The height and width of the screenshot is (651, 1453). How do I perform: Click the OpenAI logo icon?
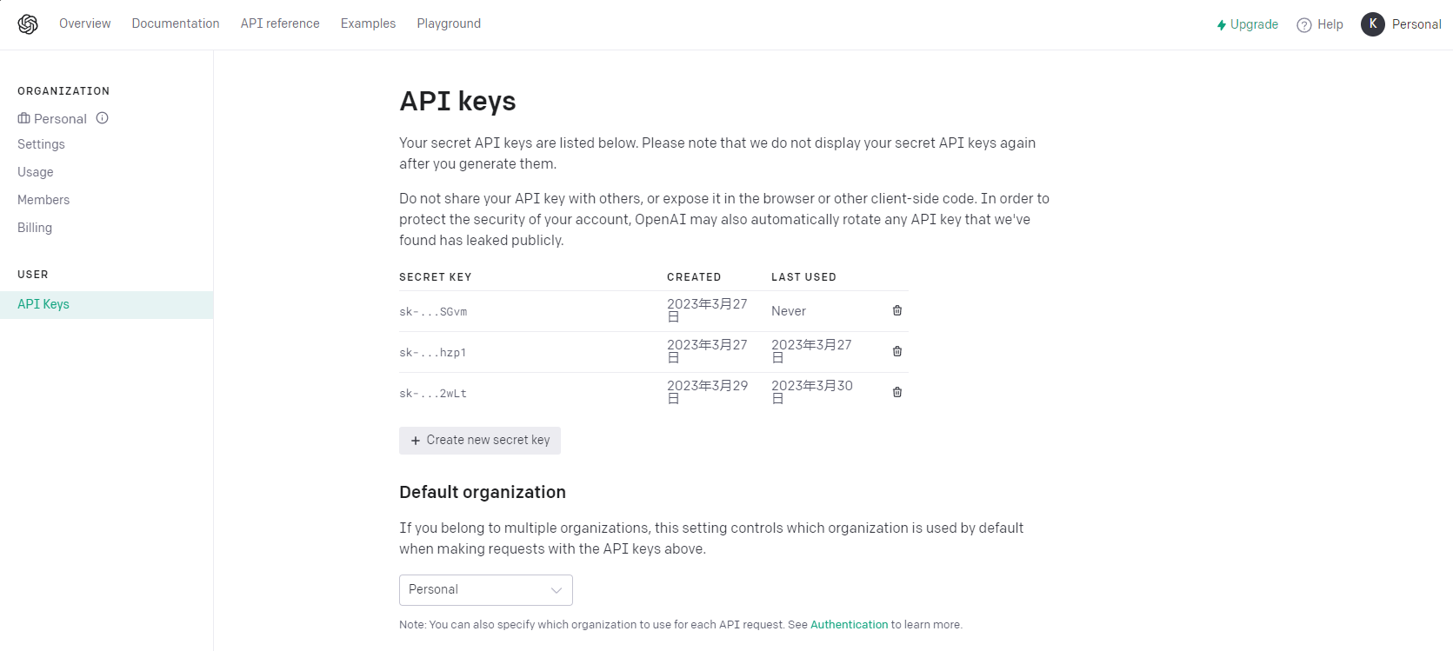point(28,24)
